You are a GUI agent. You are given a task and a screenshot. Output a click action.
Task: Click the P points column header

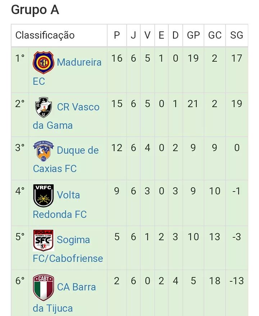tap(117, 35)
